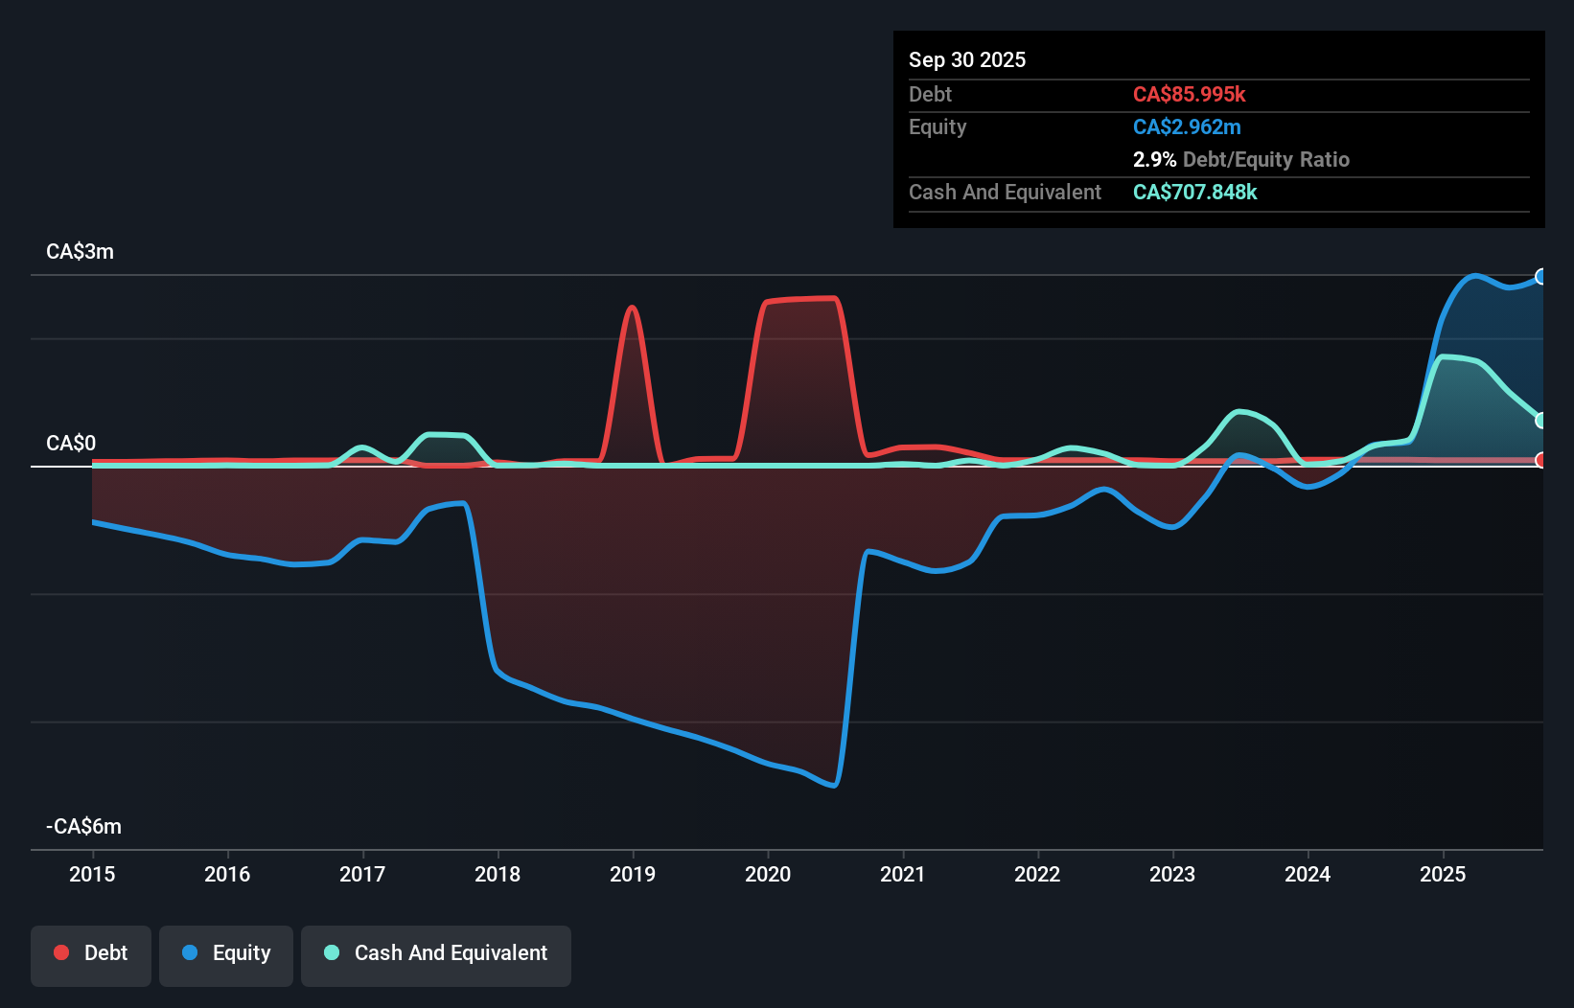Screen dimensions: 1574x1008
Task: Click the CA$85.995k Debt value in the tooltip
Action: [1190, 94]
